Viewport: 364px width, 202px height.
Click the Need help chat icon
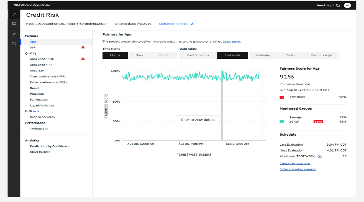pyautogui.click(x=338, y=5)
